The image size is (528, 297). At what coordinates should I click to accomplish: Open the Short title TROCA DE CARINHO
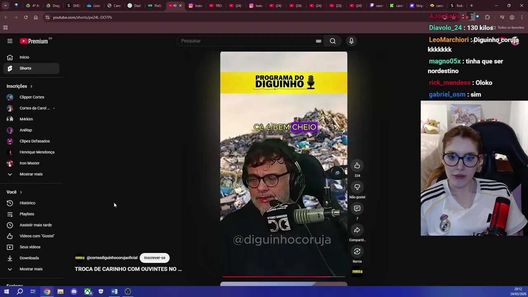128,269
